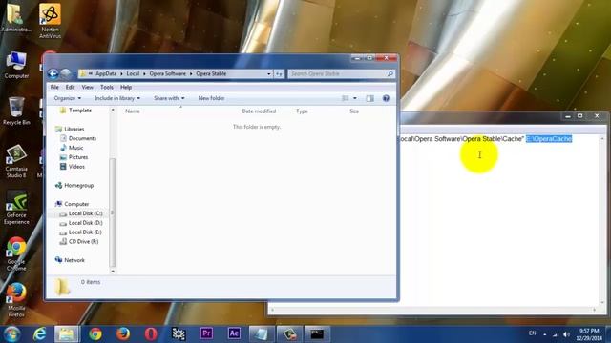Click the New folder button
The height and width of the screenshot is (343, 611).
(x=211, y=98)
